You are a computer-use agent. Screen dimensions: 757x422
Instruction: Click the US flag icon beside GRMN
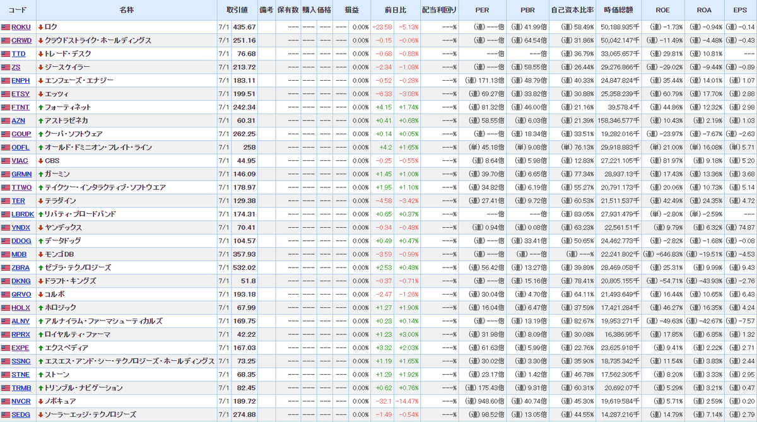[x=6, y=174]
